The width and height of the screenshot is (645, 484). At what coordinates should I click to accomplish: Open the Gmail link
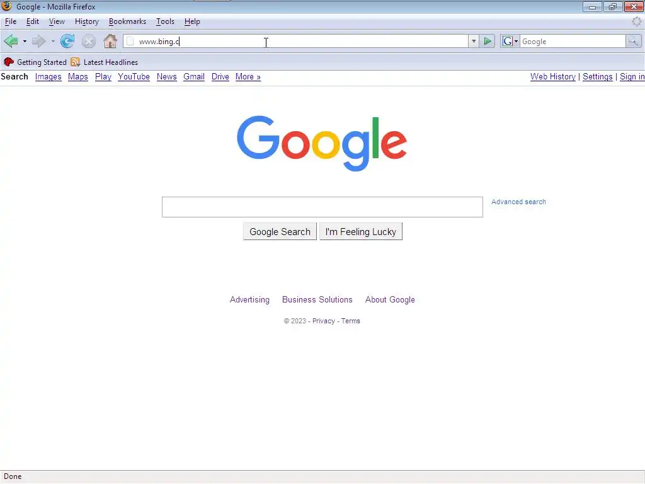click(x=194, y=77)
